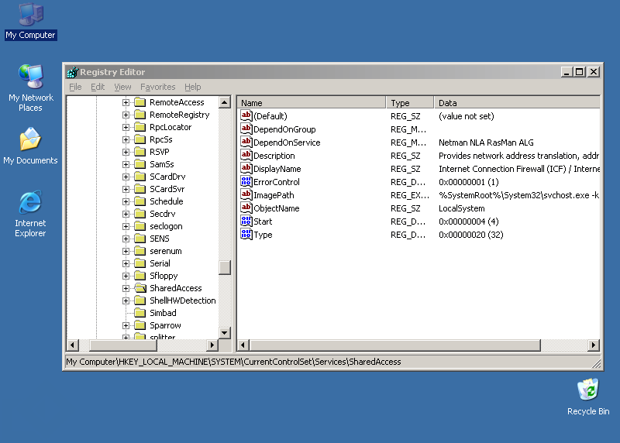Select the serenum key label
The height and width of the screenshot is (443, 620).
coord(166,251)
